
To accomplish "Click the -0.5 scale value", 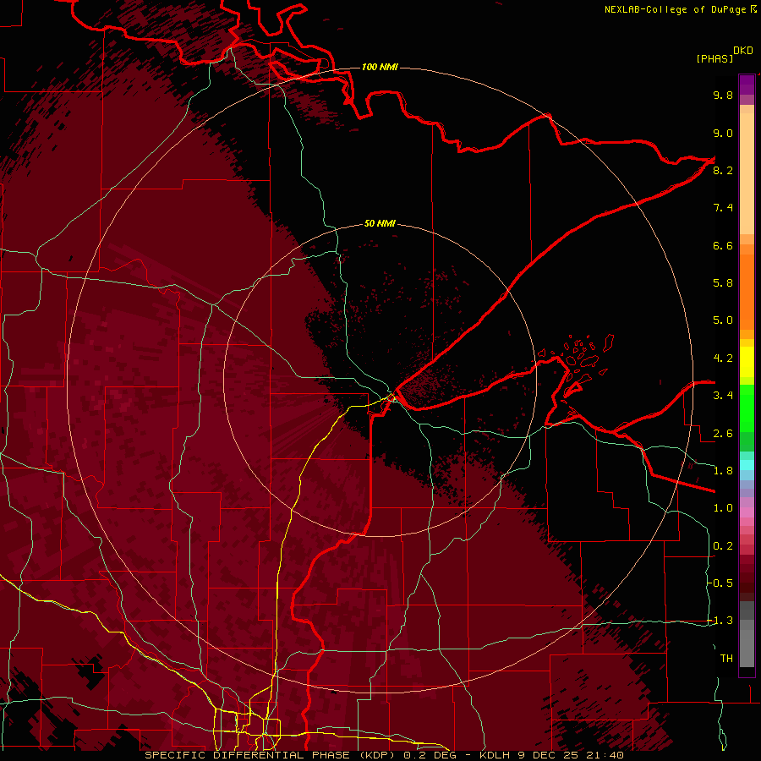I will pyautogui.click(x=720, y=583).
